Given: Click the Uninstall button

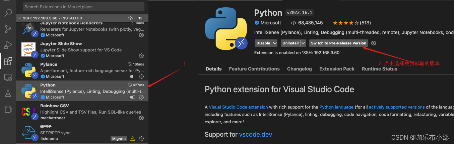Looking at the screenshot, I should click(290, 43).
